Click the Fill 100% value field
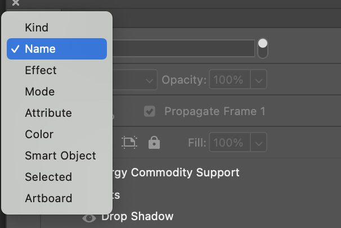The width and height of the screenshot is (341, 228). click(230, 143)
